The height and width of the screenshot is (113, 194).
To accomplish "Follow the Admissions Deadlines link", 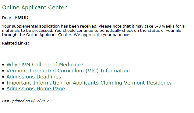I will [34, 77].
